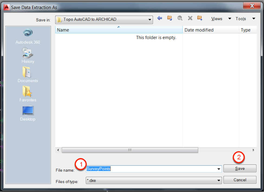
Task: Close the Save Data Extraction As dialog
Action: pos(252,6)
